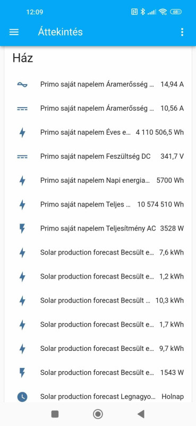Tap the sine wave AC current icon
Screen dimensions: 196x426
click(x=22, y=85)
